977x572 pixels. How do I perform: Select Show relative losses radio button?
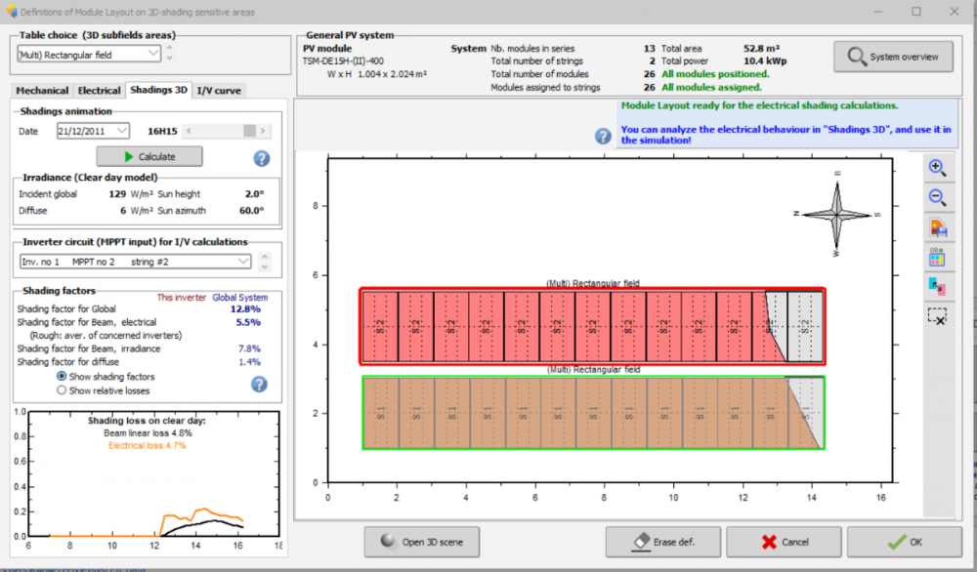click(63, 390)
